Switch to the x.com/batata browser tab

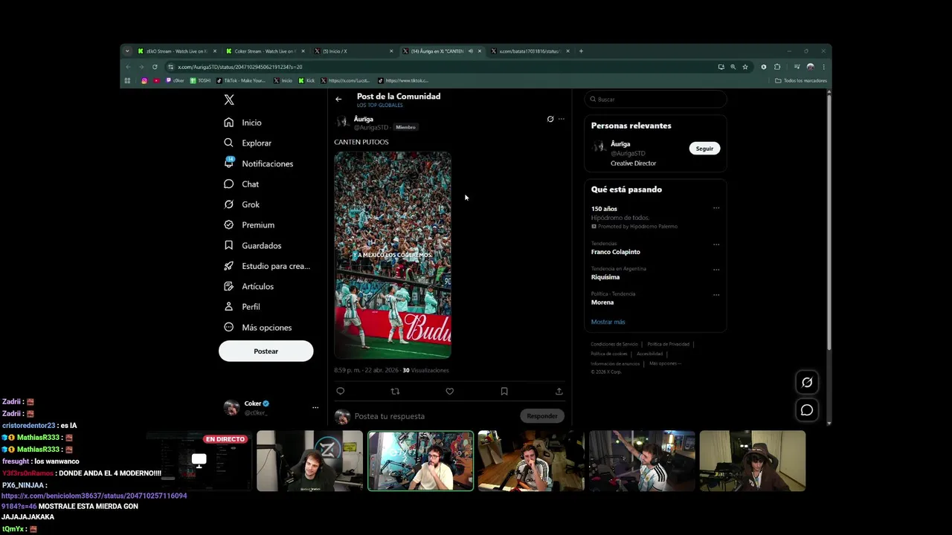(x=530, y=51)
